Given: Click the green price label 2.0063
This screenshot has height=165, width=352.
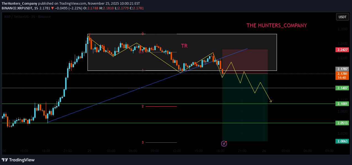Looking at the screenshot, I should (x=342, y=141).
